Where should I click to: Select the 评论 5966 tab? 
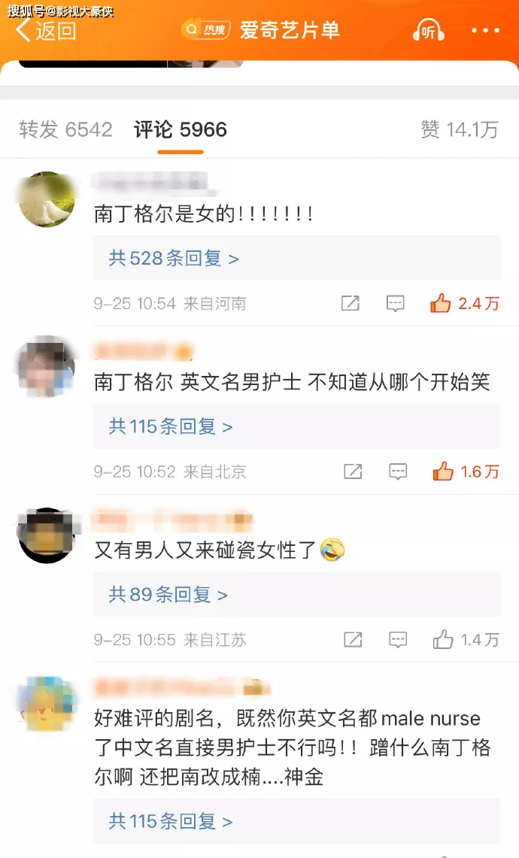coord(180,129)
